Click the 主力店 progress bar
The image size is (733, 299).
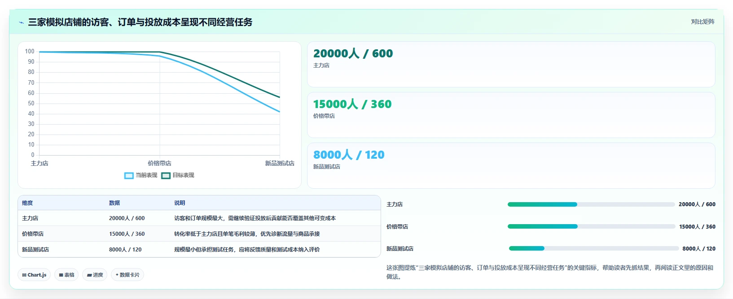[x=591, y=204]
